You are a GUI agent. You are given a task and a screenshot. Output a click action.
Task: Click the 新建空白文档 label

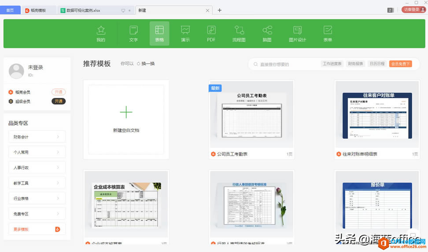(x=126, y=130)
